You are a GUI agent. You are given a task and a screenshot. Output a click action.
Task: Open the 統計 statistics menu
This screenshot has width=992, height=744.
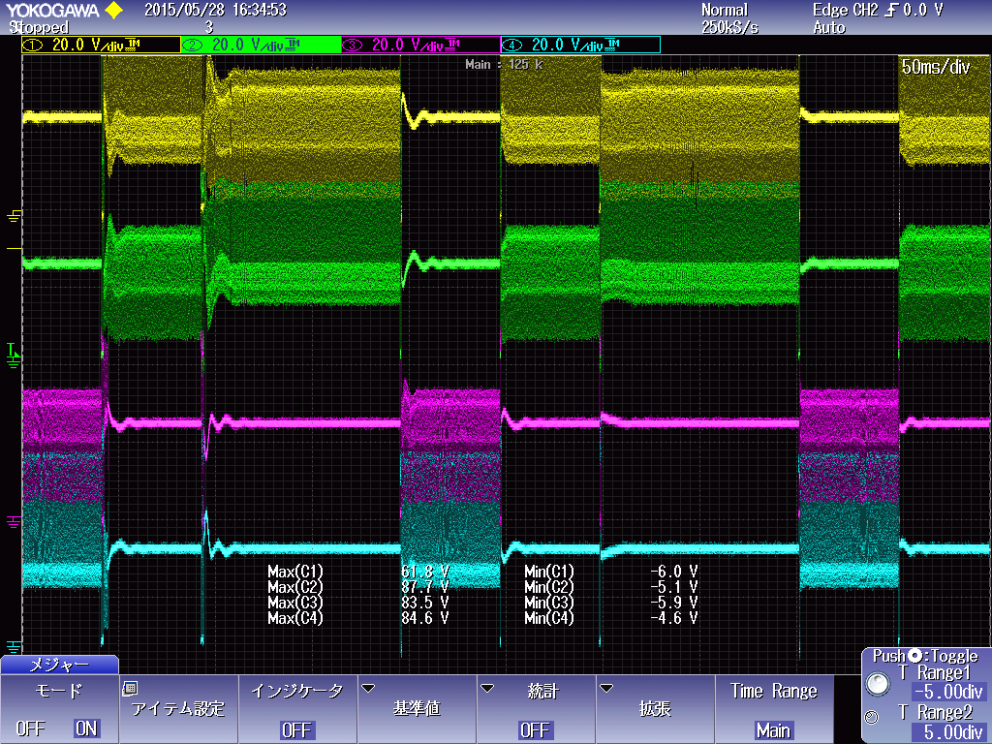[535, 709]
